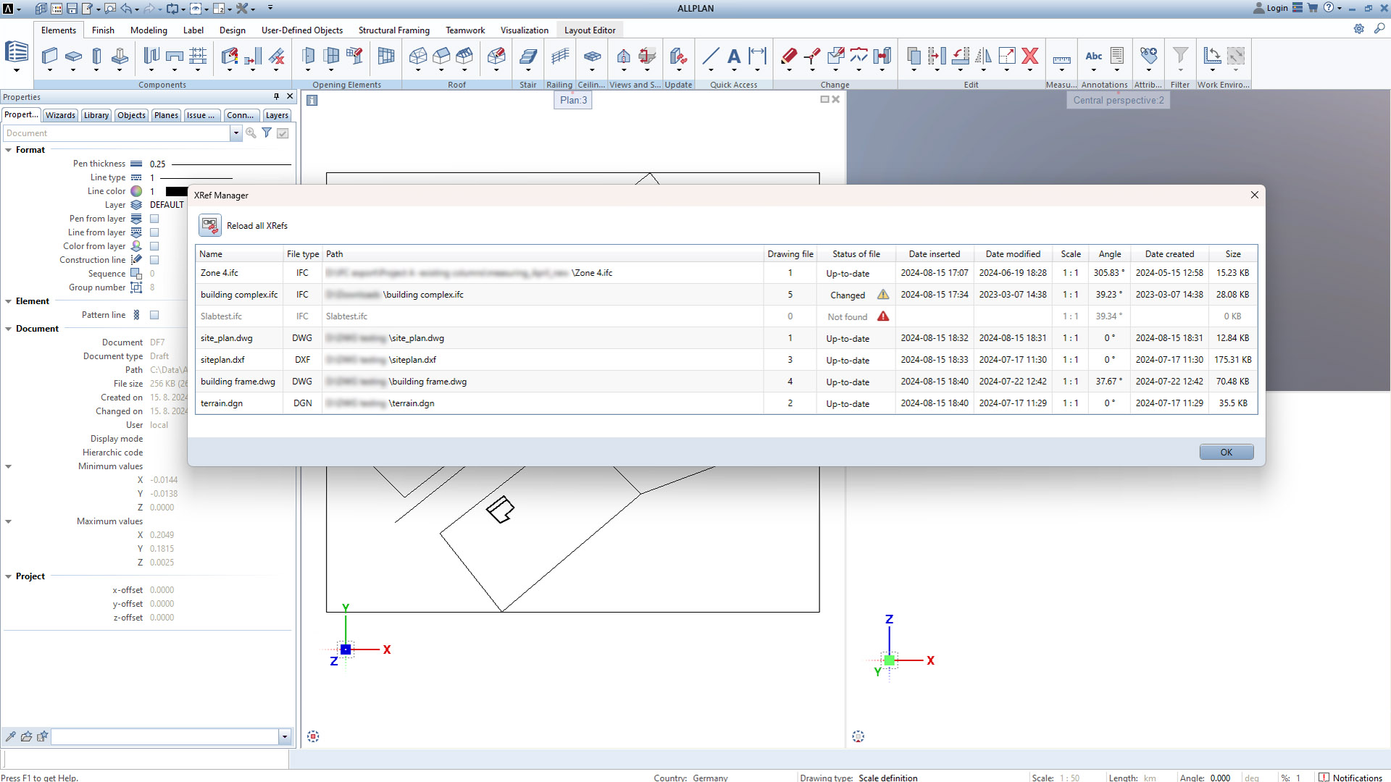Select the Line tool in Quick Access

pyautogui.click(x=711, y=56)
